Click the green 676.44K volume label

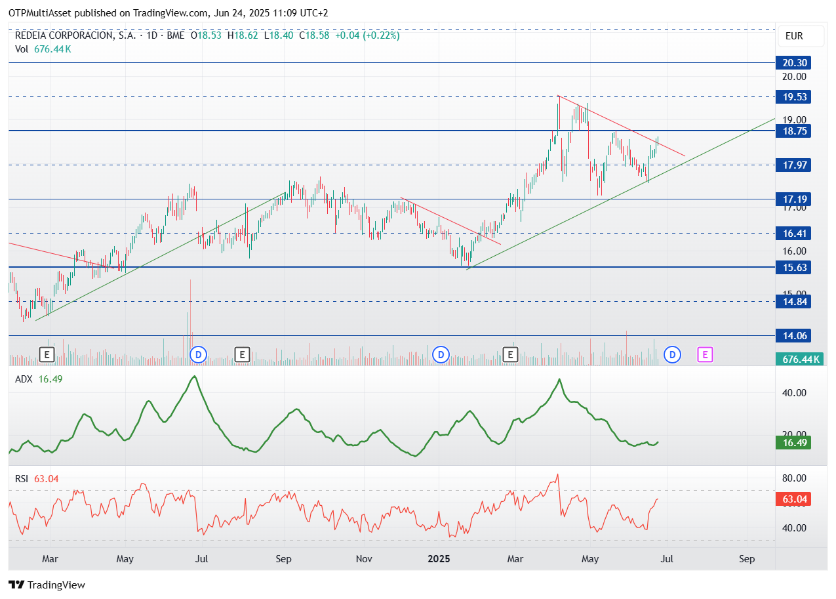coord(799,359)
